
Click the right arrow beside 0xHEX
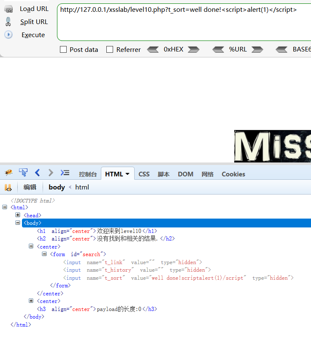coord(194,49)
